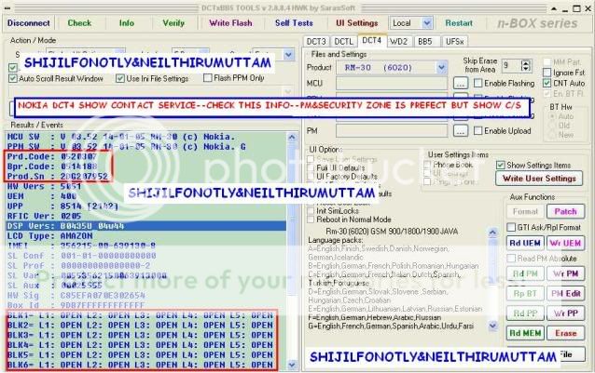Click the PM Edit button
Viewport: 595px width, 373px height.
pos(565,293)
